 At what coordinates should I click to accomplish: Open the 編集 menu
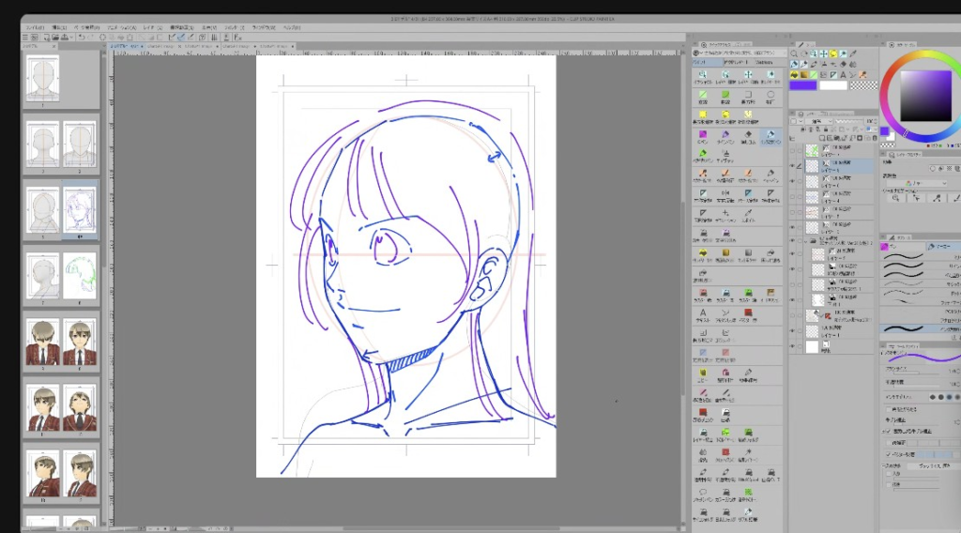click(x=59, y=27)
